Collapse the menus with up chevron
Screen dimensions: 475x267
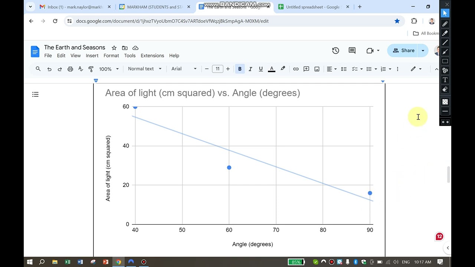coord(436,69)
